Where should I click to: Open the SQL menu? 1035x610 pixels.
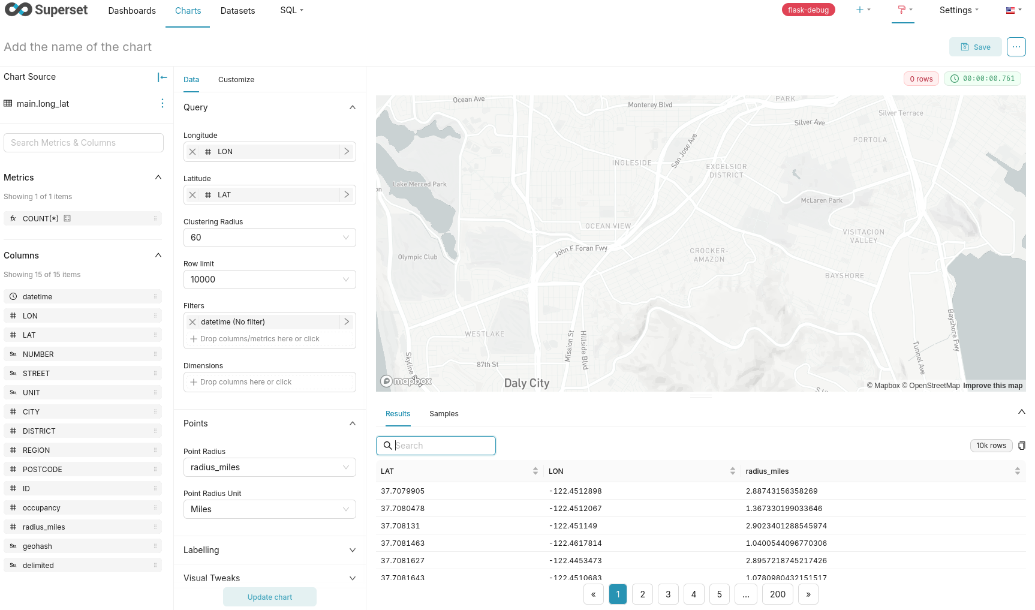(292, 10)
